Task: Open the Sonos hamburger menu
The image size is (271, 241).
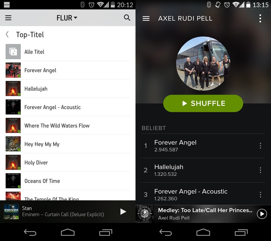Action: point(8,18)
